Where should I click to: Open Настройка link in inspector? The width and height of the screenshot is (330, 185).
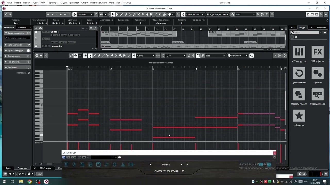pos(23,73)
